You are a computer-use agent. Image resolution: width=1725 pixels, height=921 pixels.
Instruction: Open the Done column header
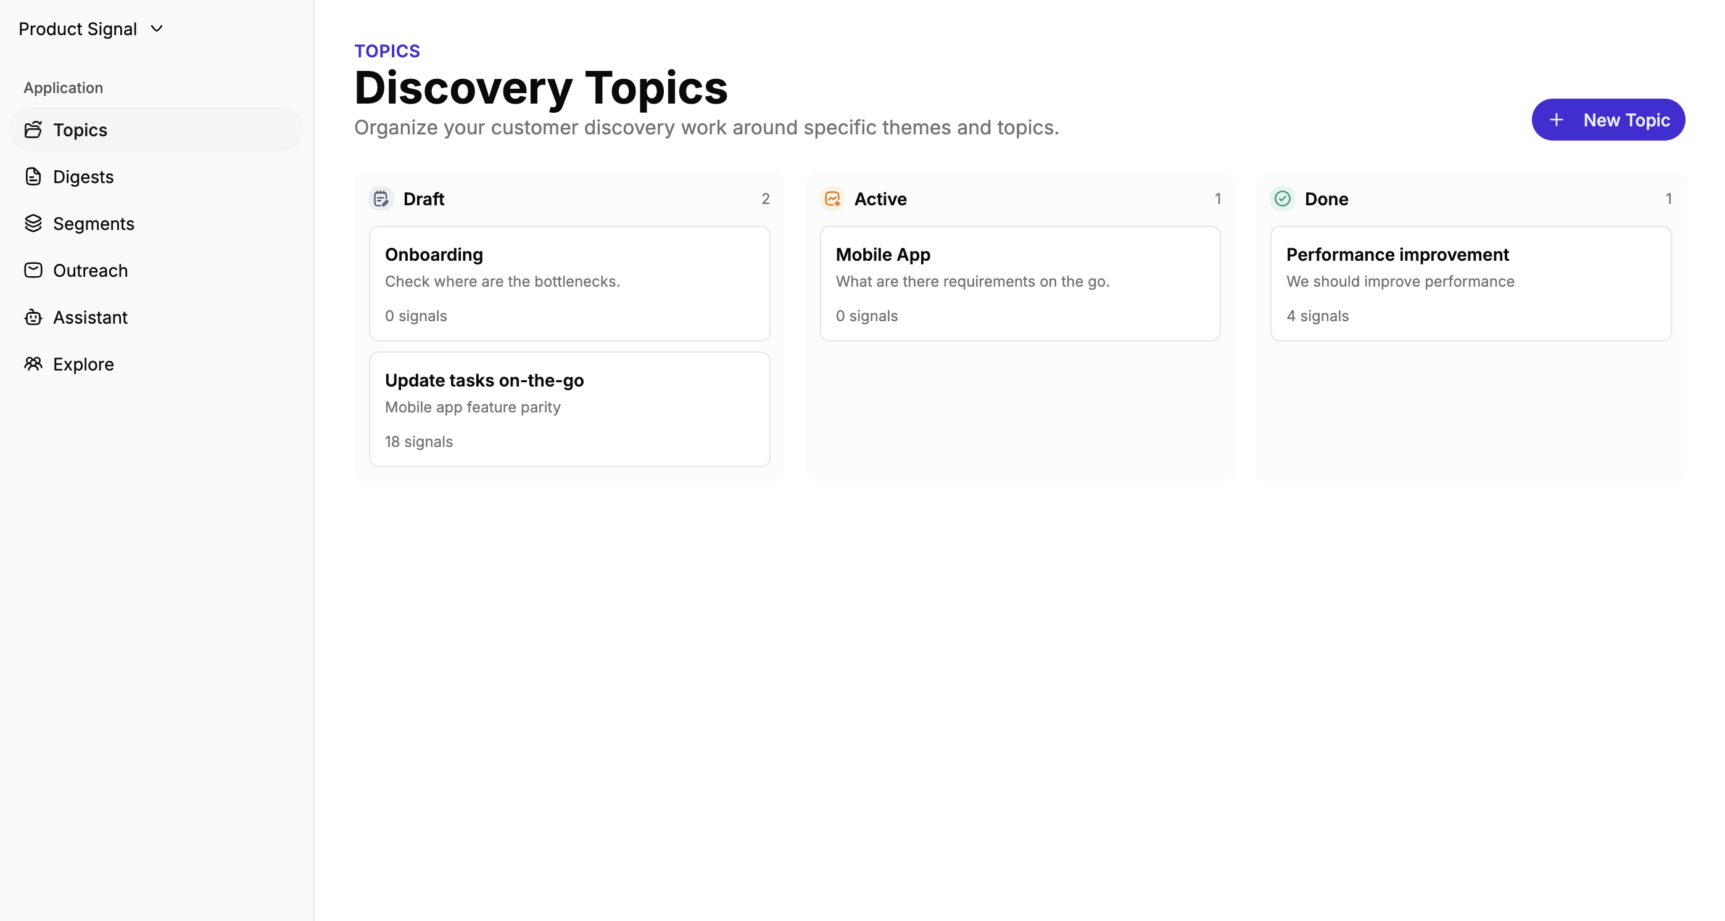pos(1326,199)
